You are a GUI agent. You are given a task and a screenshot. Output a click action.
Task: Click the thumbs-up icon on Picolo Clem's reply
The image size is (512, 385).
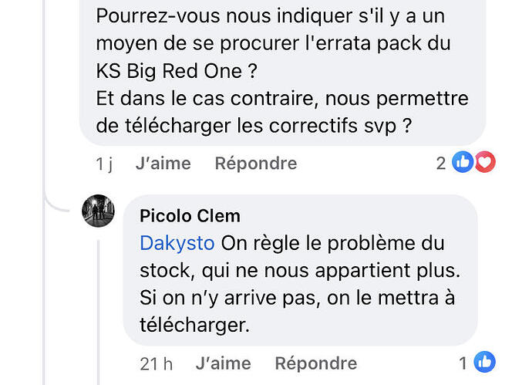click(x=484, y=362)
